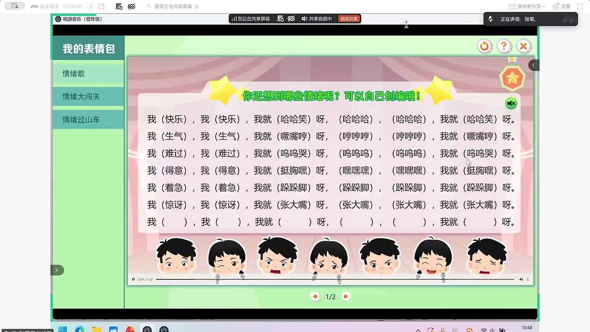Click the star medal badge
This screenshot has height=332, width=590.
[512, 77]
